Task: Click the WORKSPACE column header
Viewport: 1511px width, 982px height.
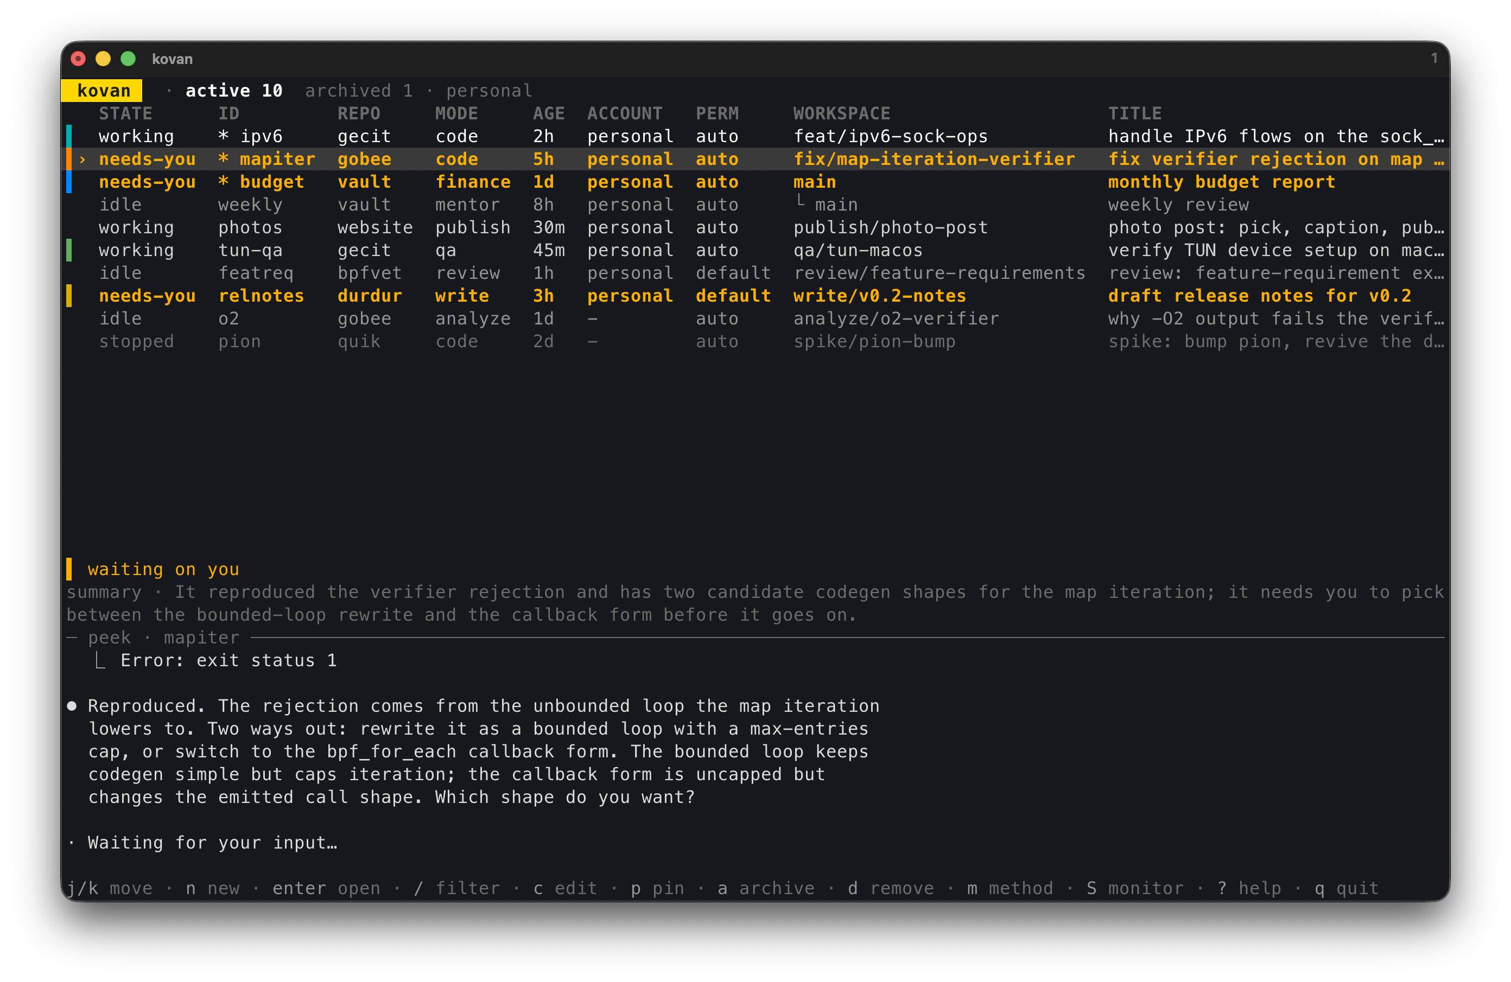Action: click(x=841, y=113)
